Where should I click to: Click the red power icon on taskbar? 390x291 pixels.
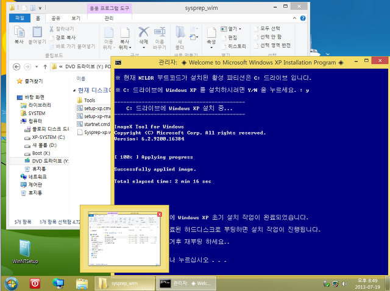click(x=35, y=283)
